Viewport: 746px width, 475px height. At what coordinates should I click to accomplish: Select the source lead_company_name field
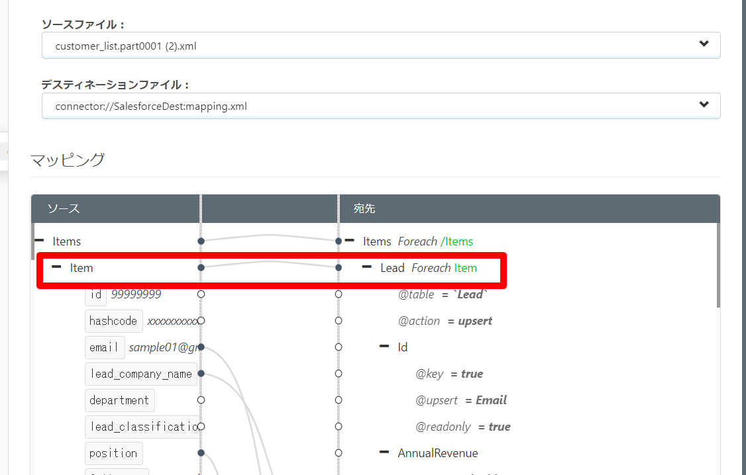pyautogui.click(x=141, y=374)
